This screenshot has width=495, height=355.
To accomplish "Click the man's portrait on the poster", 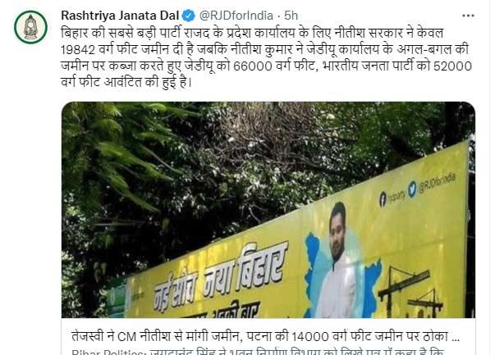I will [337, 260].
